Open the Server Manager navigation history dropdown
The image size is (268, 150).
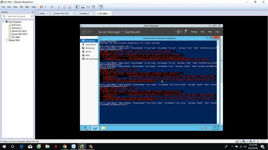click(92, 32)
